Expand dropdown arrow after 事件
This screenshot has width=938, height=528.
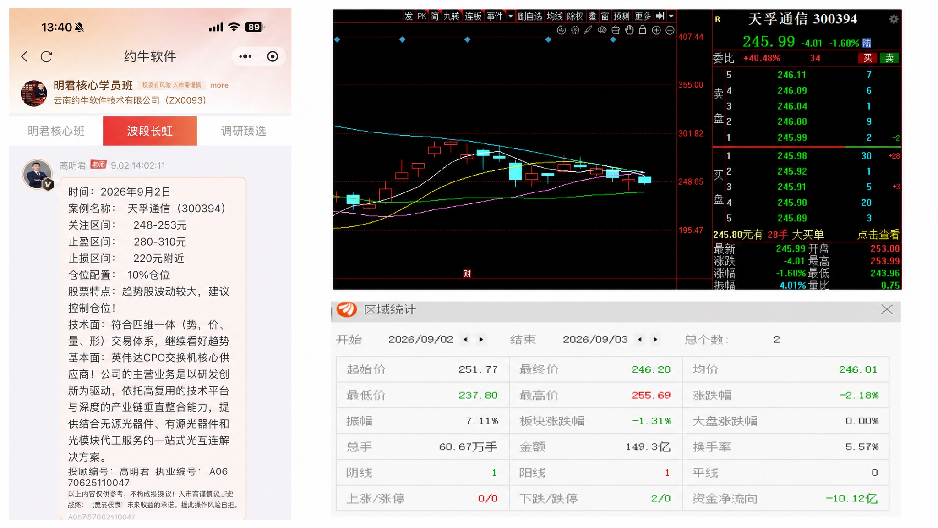(511, 16)
